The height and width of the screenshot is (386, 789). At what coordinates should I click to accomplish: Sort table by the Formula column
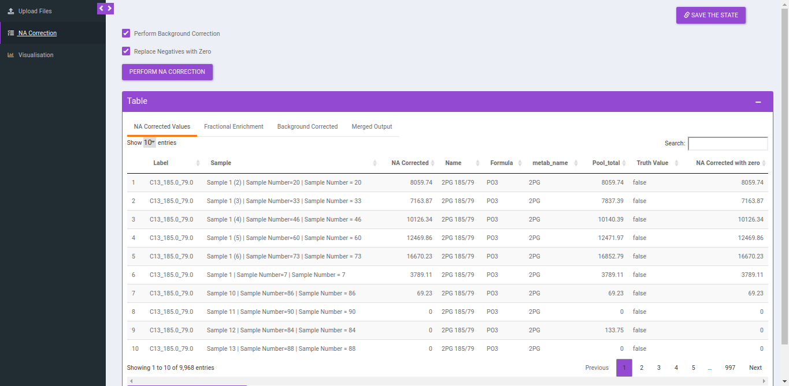tap(503, 163)
